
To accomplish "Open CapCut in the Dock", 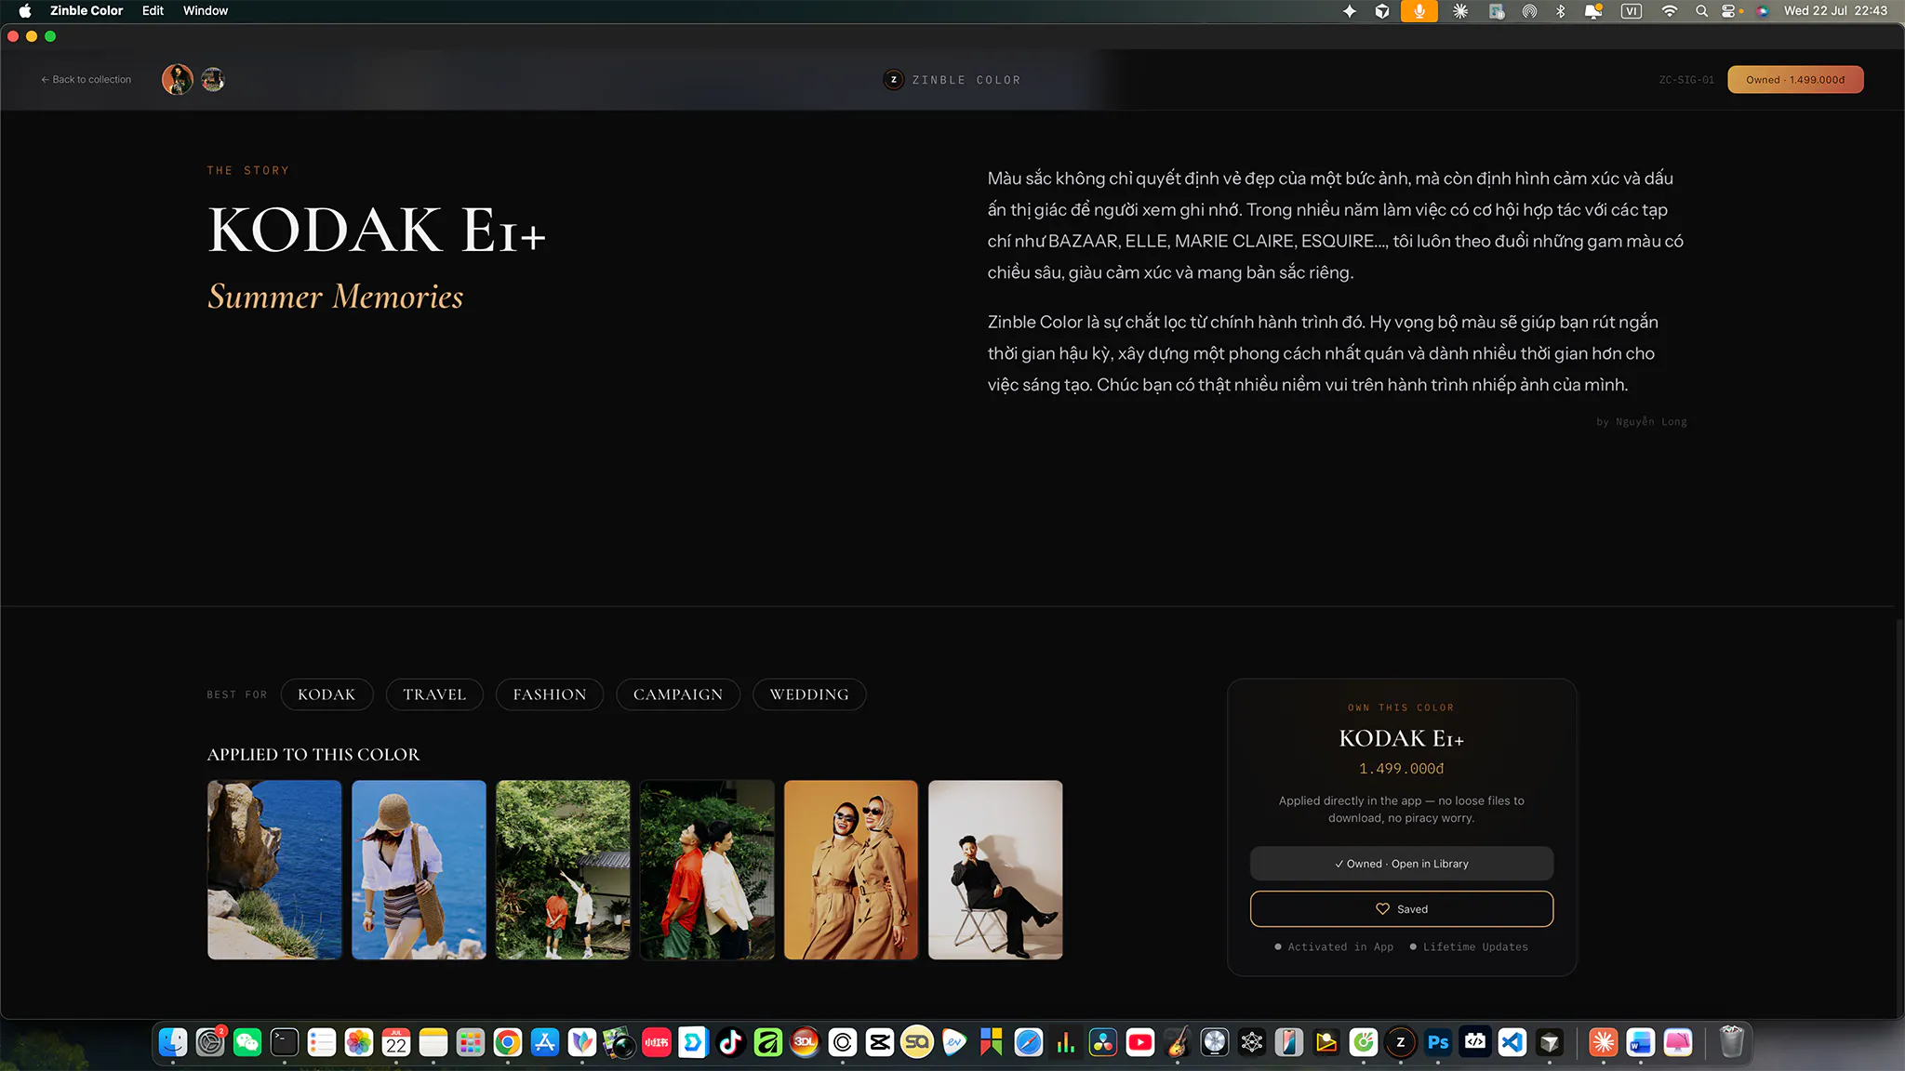I will [x=880, y=1043].
